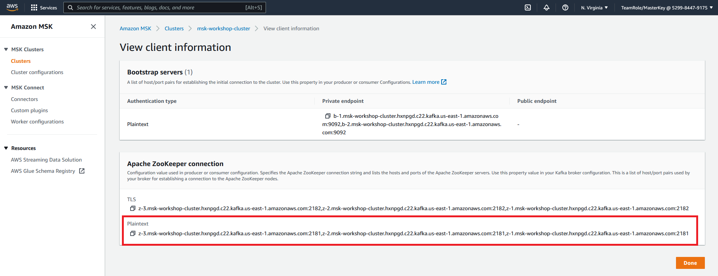Open Connectors page
The image size is (718, 276).
coord(24,99)
